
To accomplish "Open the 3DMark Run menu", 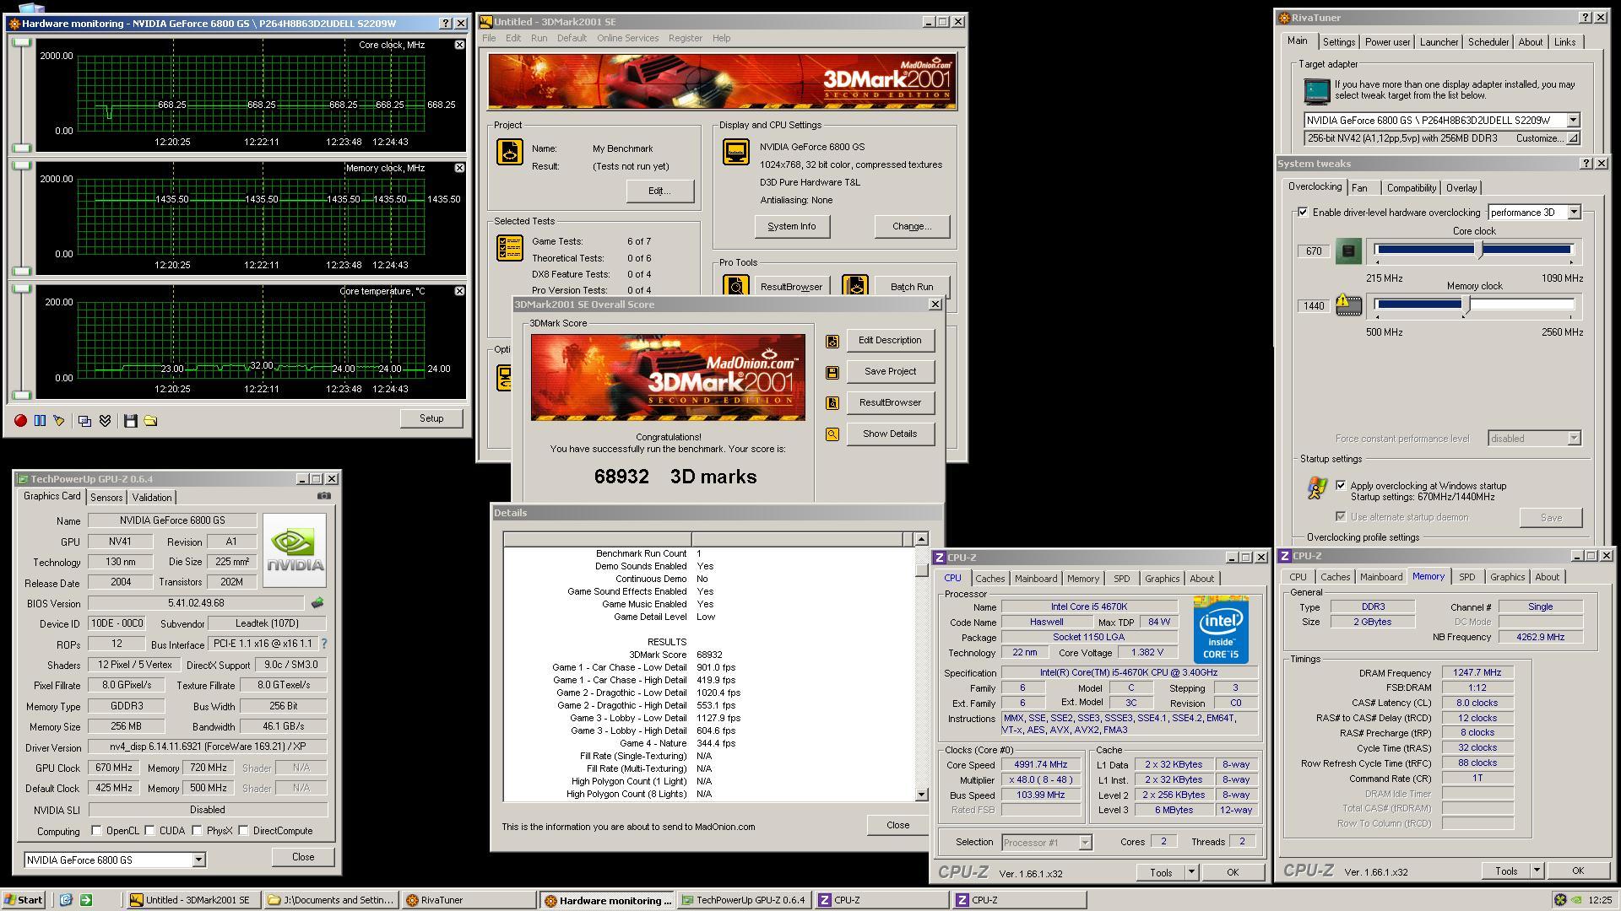I will (539, 38).
